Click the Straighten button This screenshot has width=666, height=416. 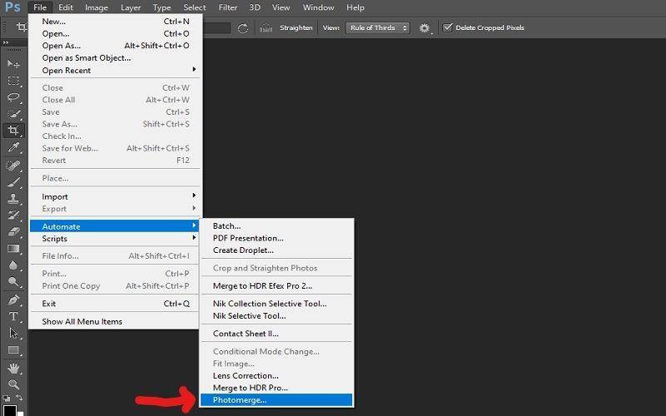pyautogui.click(x=296, y=28)
